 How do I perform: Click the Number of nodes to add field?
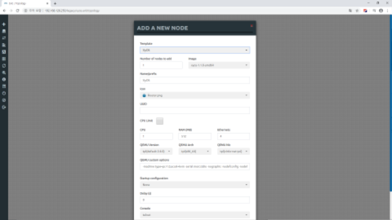click(161, 65)
